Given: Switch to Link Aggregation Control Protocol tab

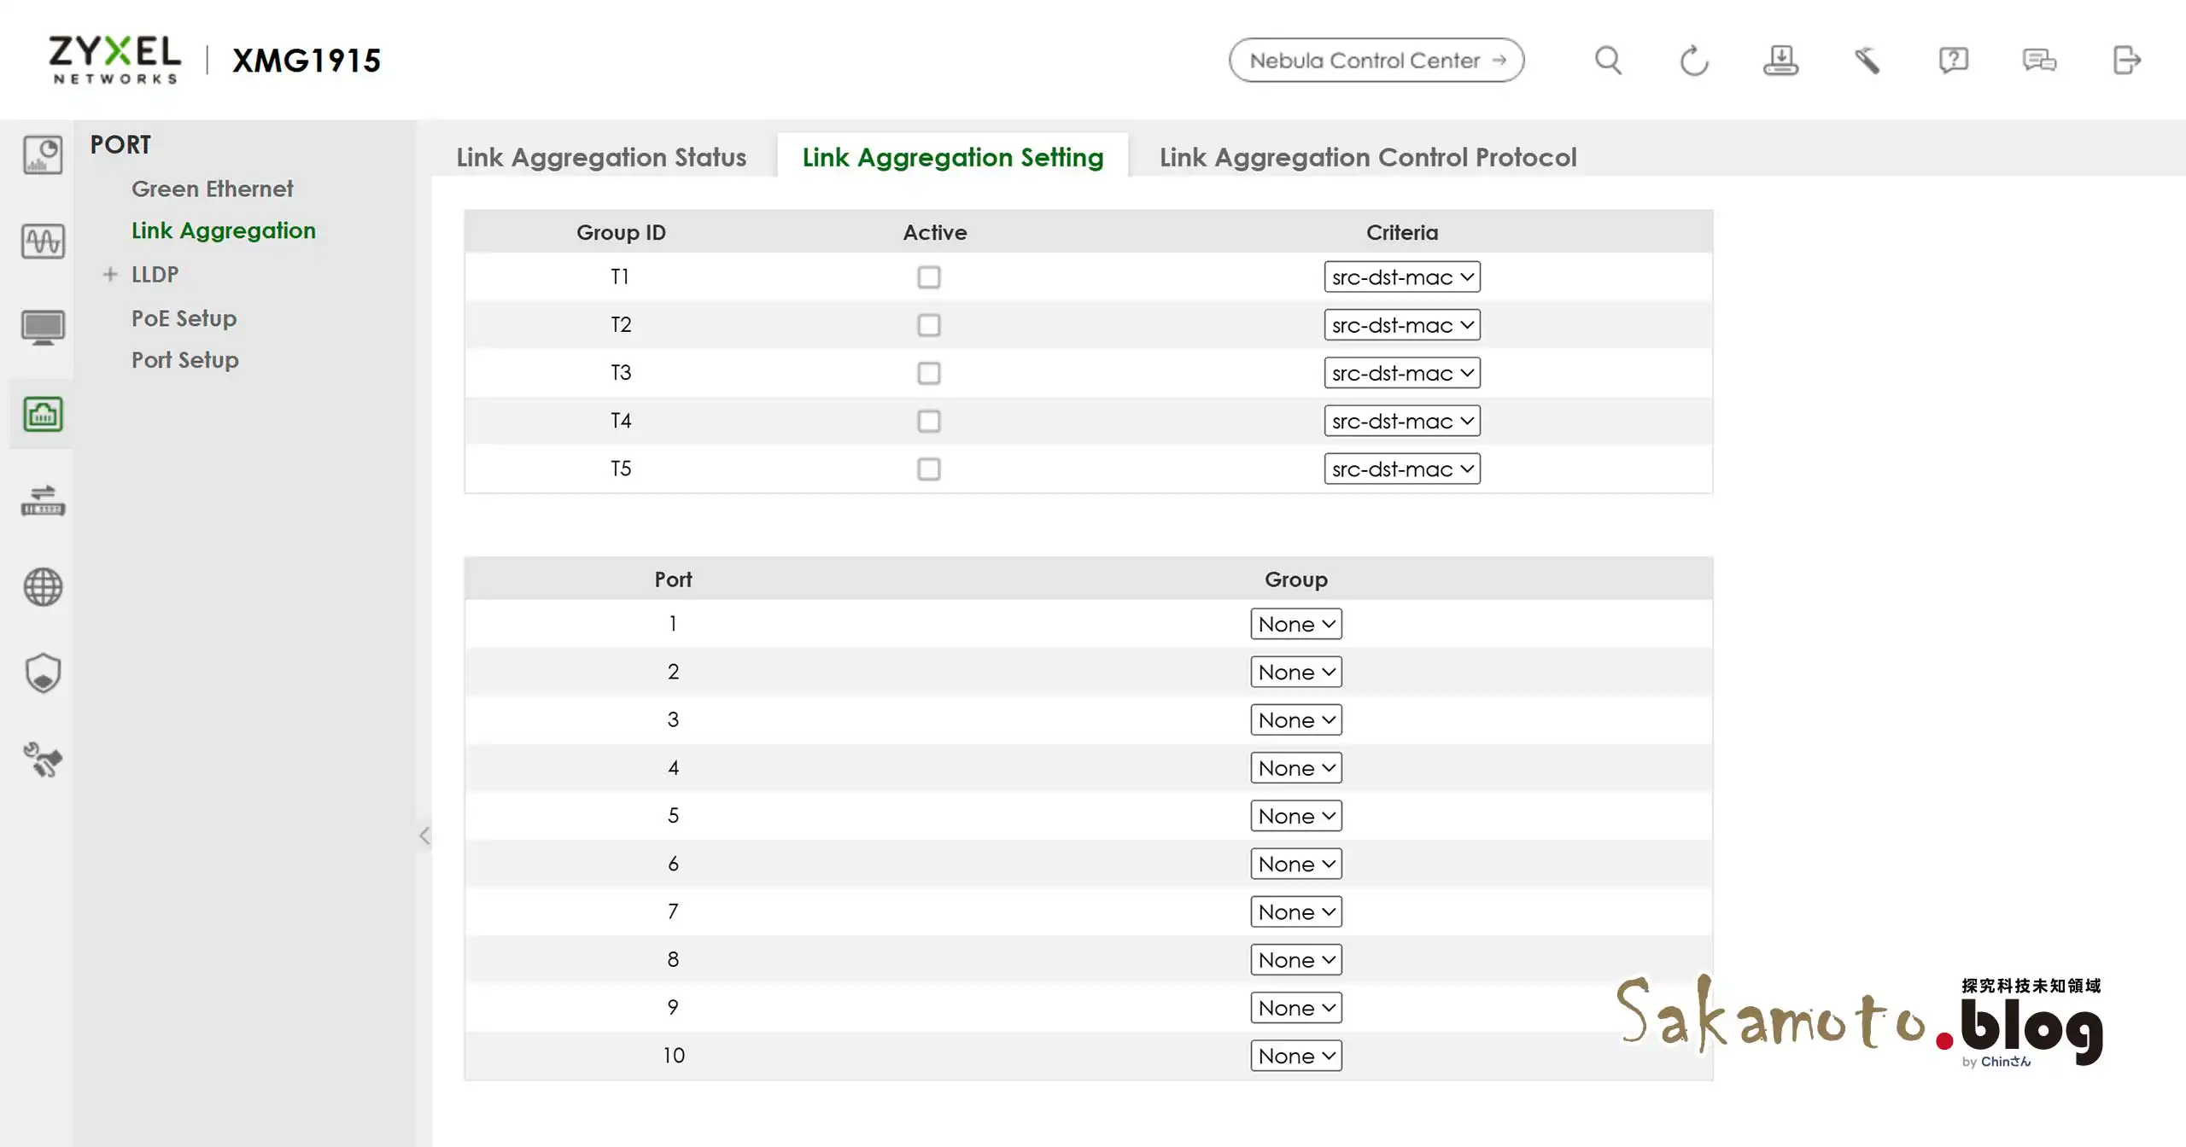Looking at the screenshot, I should [x=1367, y=157].
